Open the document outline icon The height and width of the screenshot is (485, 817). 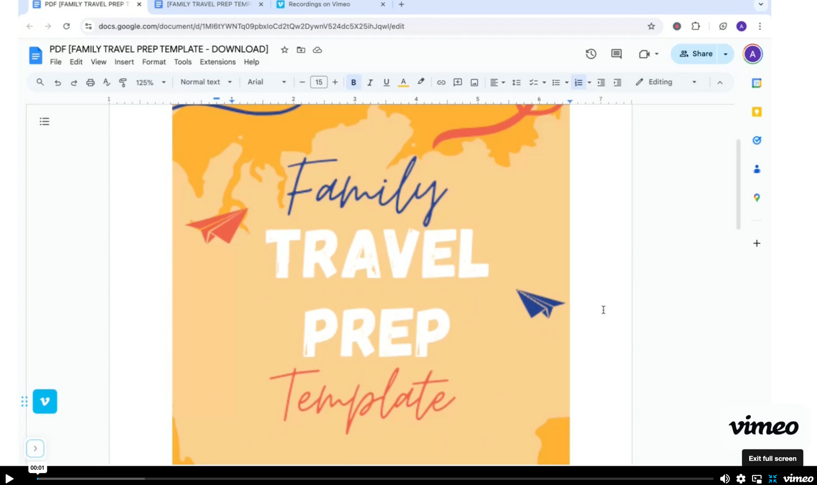pyautogui.click(x=45, y=121)
